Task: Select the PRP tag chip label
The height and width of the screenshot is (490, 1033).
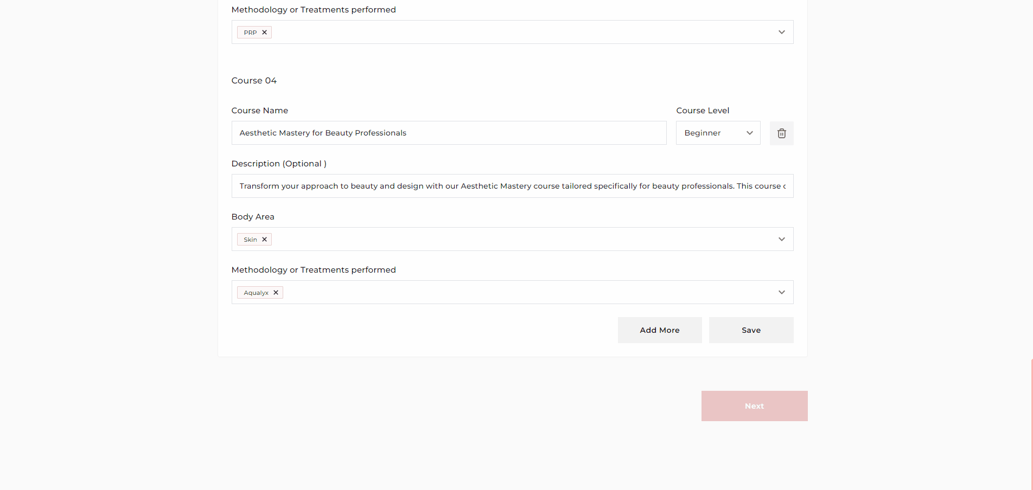Action: pyautogui.click(x=250, y=33)
